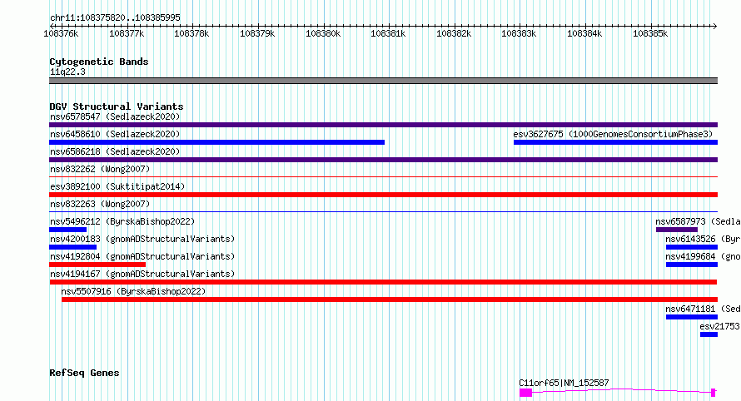Click the 108382k ruler position
Screen dimensions: 741x401
pyautogui.click(x=454, y=33)
